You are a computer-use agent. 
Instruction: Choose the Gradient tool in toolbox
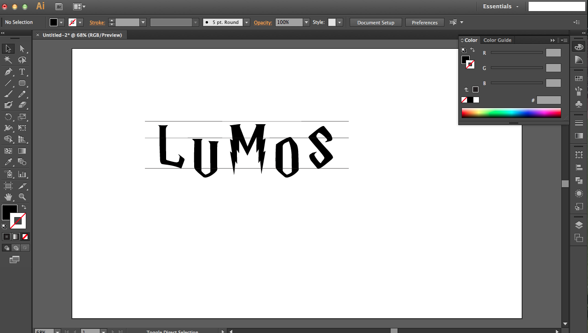(x=22, y=151)
